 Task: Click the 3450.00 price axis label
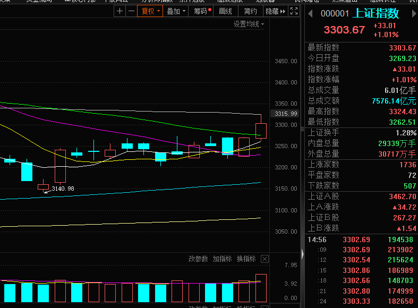[x=286, y=61]
